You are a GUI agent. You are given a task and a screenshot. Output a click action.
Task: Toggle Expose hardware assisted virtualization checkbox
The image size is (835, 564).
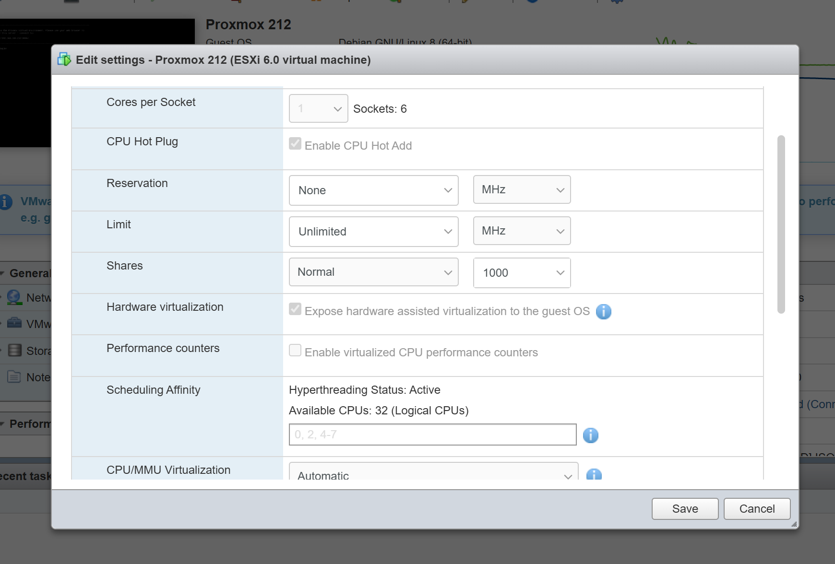click(295, 309)
